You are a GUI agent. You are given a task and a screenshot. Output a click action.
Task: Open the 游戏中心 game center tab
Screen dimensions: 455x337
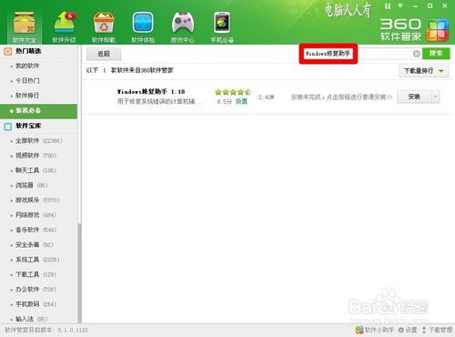pos(183,27)
